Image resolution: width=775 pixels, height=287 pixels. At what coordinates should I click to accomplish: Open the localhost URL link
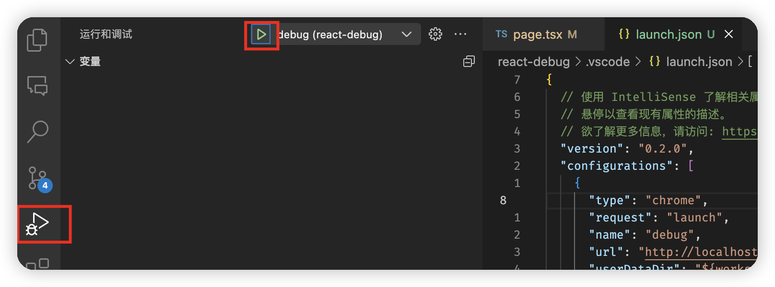701,252
